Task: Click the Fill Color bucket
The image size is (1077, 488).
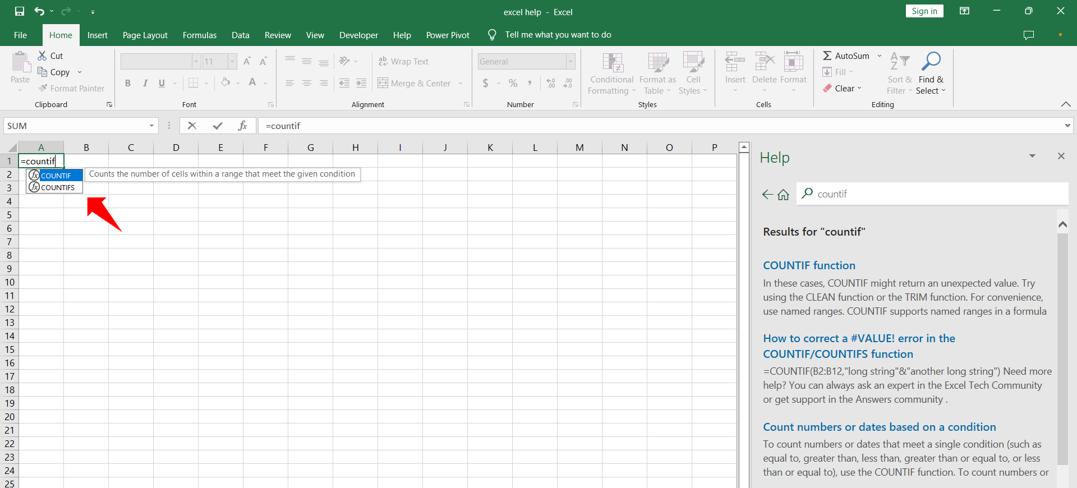Action: click(225, 82)
